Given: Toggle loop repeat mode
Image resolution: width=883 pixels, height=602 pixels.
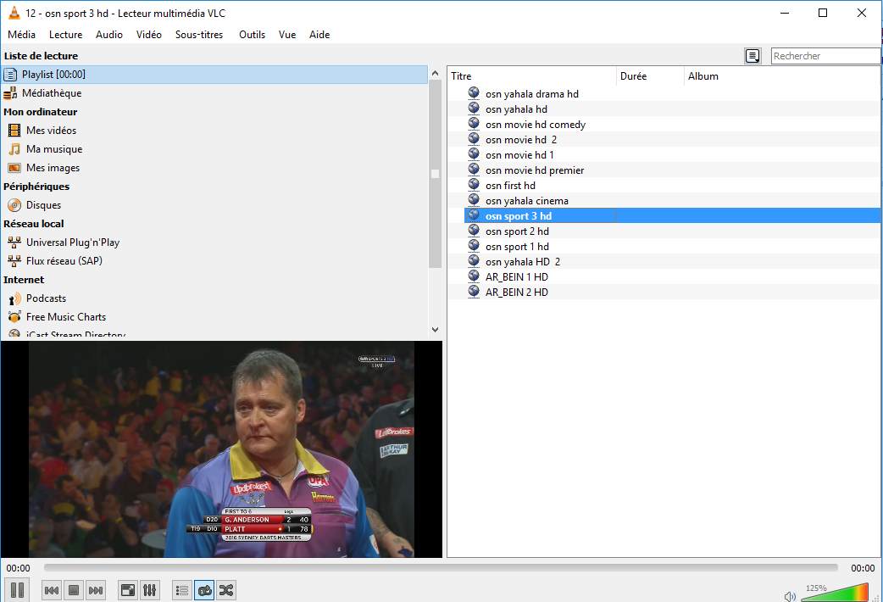Looking at the screenshot, I should [204, 590].
